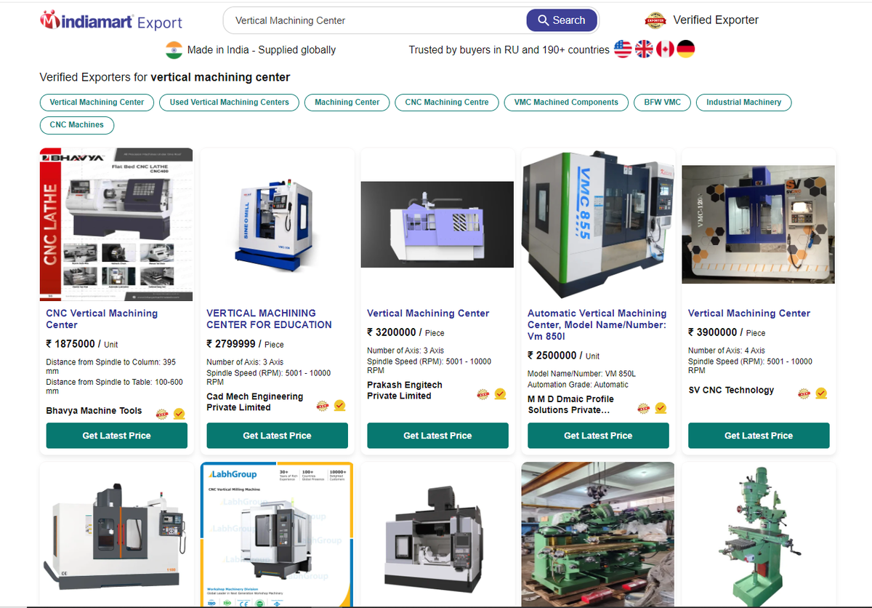Screen dimensions: 872x608
Task: Select the Vertical Machining Center filter chip
Action: (x=97, y=103)
